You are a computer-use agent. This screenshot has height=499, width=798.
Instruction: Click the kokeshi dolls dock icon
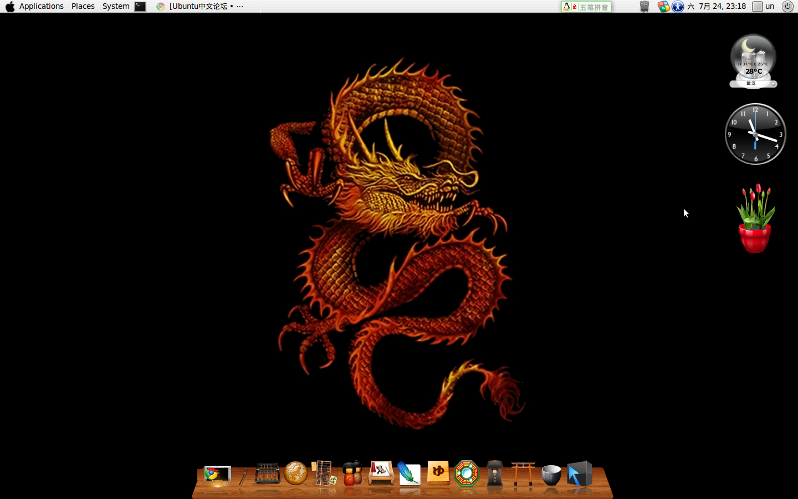pyautogui.click(x=352, y=473)
